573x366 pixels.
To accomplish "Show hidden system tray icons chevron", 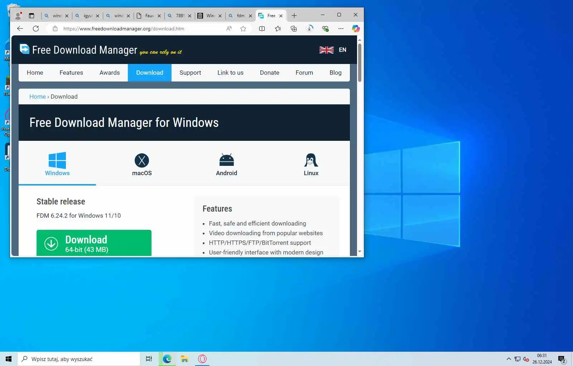I will coord(509,359).
